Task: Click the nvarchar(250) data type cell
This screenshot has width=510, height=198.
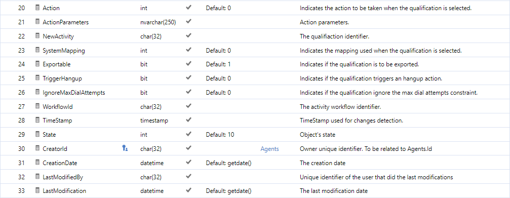Action: (x=159, y=22)
